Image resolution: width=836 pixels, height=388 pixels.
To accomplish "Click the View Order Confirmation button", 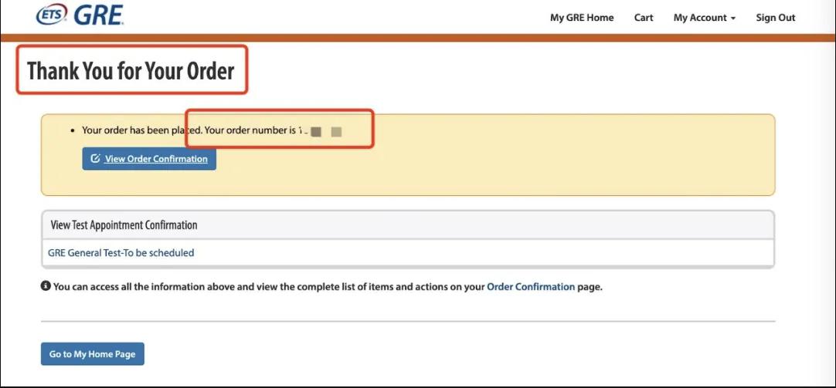I will (x=149, y=159).
